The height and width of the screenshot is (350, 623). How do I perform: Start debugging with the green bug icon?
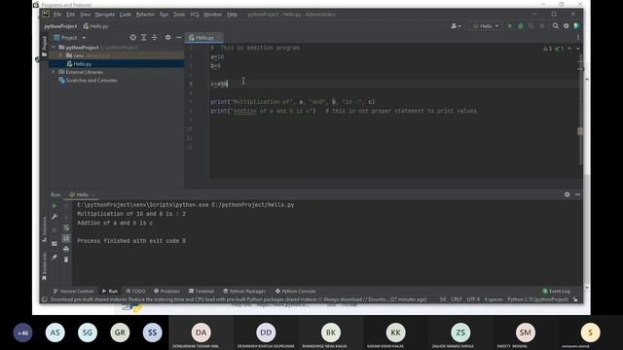click(521, 26)
